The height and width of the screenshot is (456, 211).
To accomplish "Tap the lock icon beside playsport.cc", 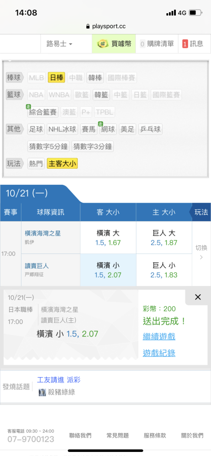I will point(88,26).
